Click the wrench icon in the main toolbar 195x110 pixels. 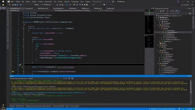[x=82, y=5]
